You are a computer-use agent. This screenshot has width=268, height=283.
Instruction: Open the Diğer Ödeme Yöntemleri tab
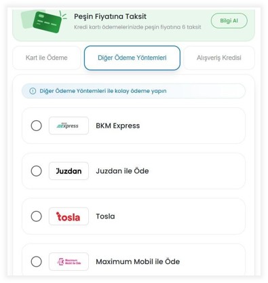coord(132,58)
